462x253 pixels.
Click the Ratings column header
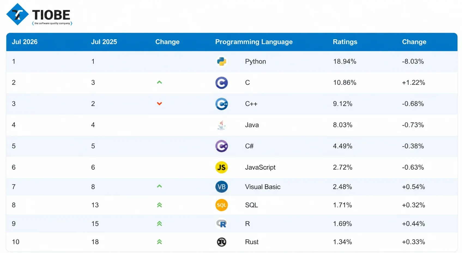point(345,42)
